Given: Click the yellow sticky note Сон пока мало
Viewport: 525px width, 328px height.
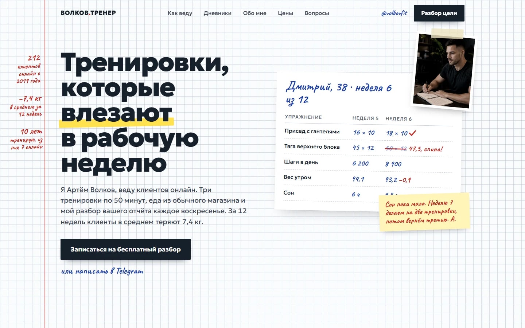Looking at the screenshot, I should click(424, 212).
